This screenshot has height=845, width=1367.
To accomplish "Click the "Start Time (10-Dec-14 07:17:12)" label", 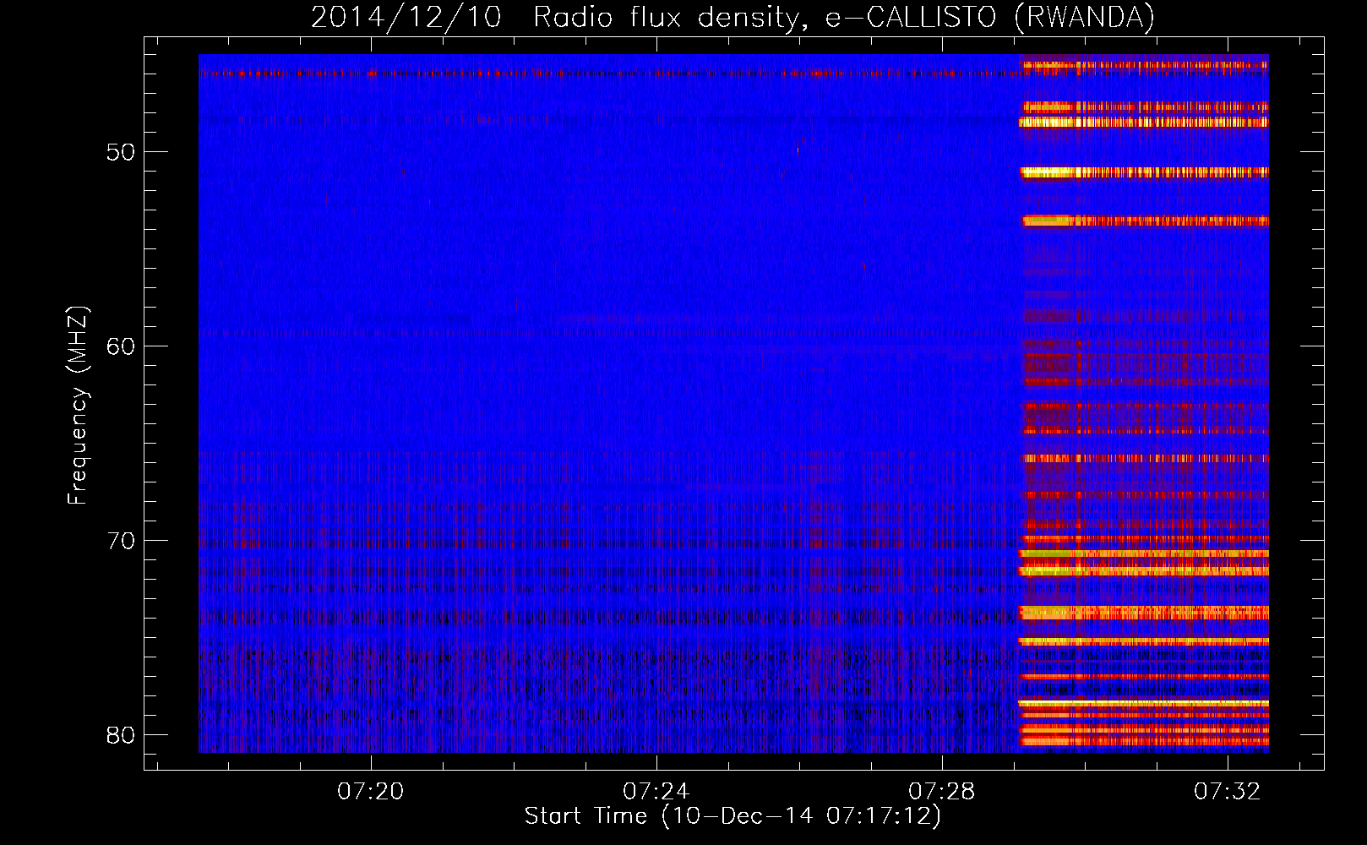I will [733, 816].
